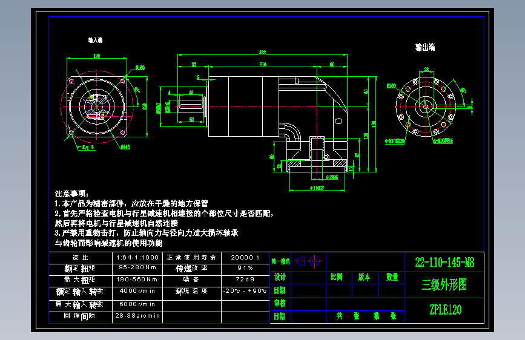The width and height of the screenshot is (525, 340).
Task: Click the 1:64-1:1000 ratio value
Action: pos(137,257)
